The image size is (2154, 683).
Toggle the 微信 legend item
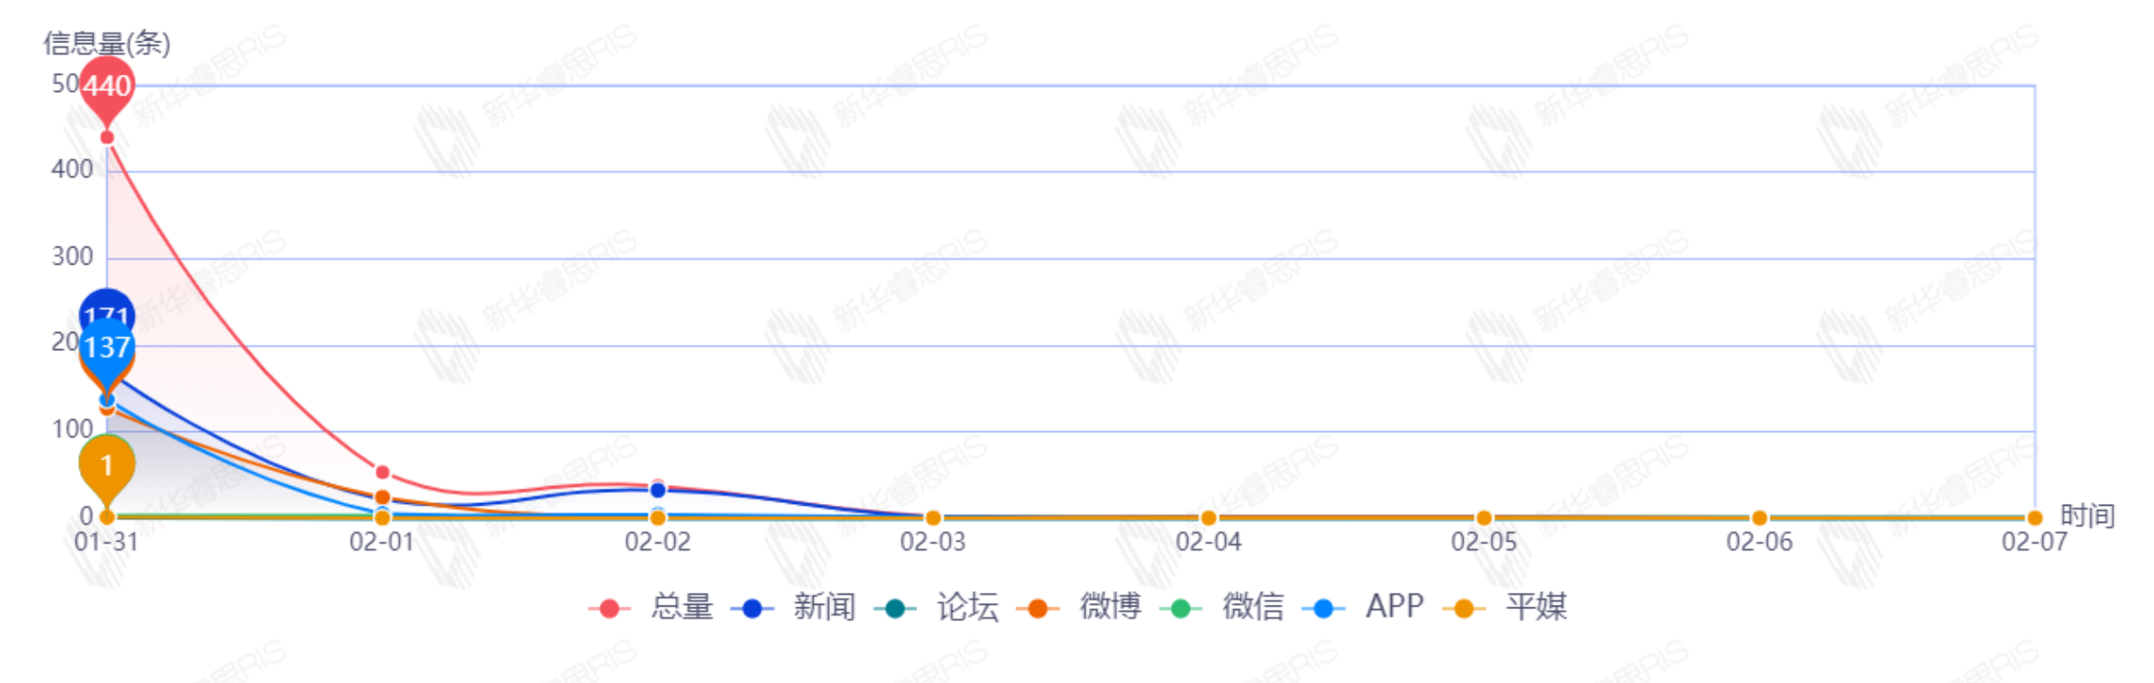(1222, 608)
